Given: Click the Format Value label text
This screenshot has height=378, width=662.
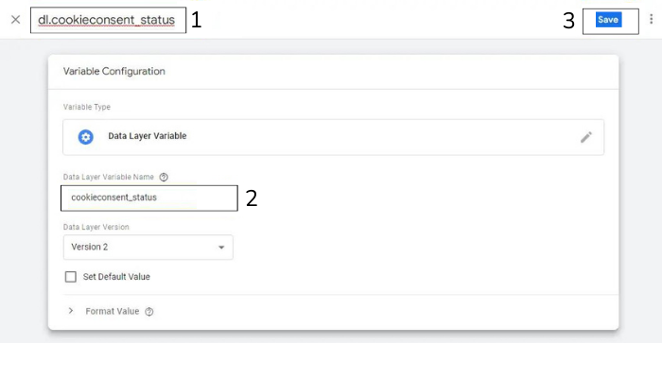Looking at the screenshot, I should click(x=112, y=311).
